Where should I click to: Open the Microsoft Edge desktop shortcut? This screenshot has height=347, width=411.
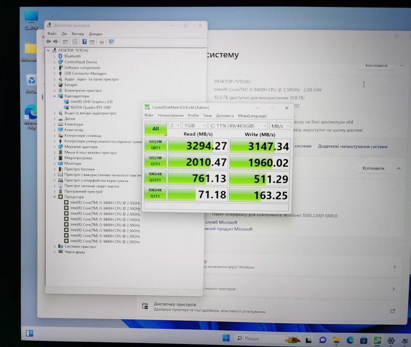click(x=31, y=117)
